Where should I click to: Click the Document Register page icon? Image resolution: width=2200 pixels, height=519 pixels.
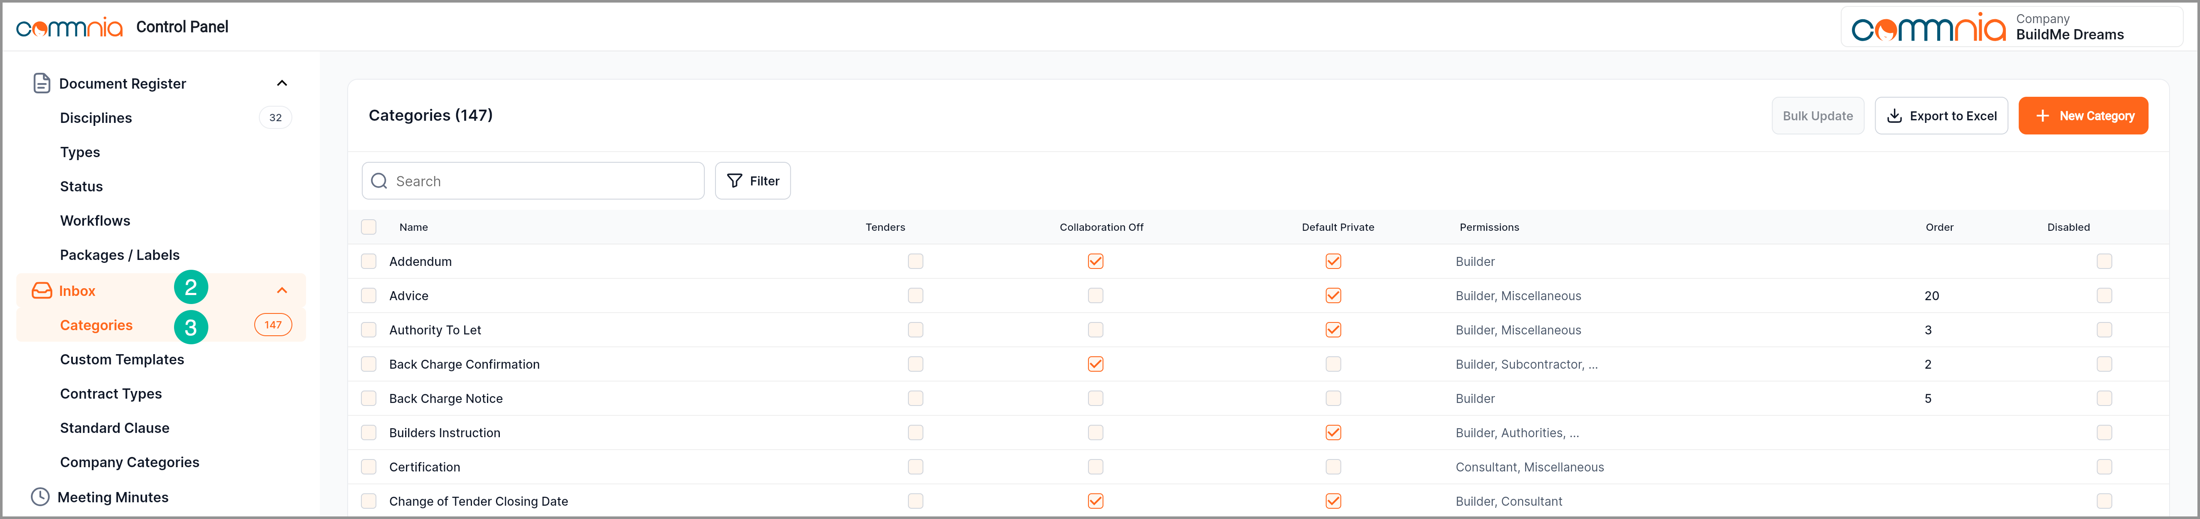(x=41, y=83)
